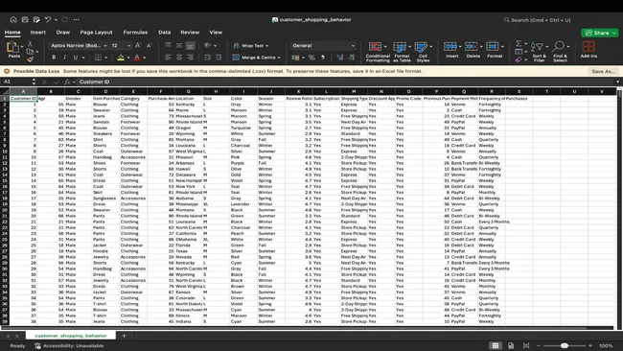Toggle Italic formatting
The width and height of the screenshot is (623, 351).
pos(64,58)
